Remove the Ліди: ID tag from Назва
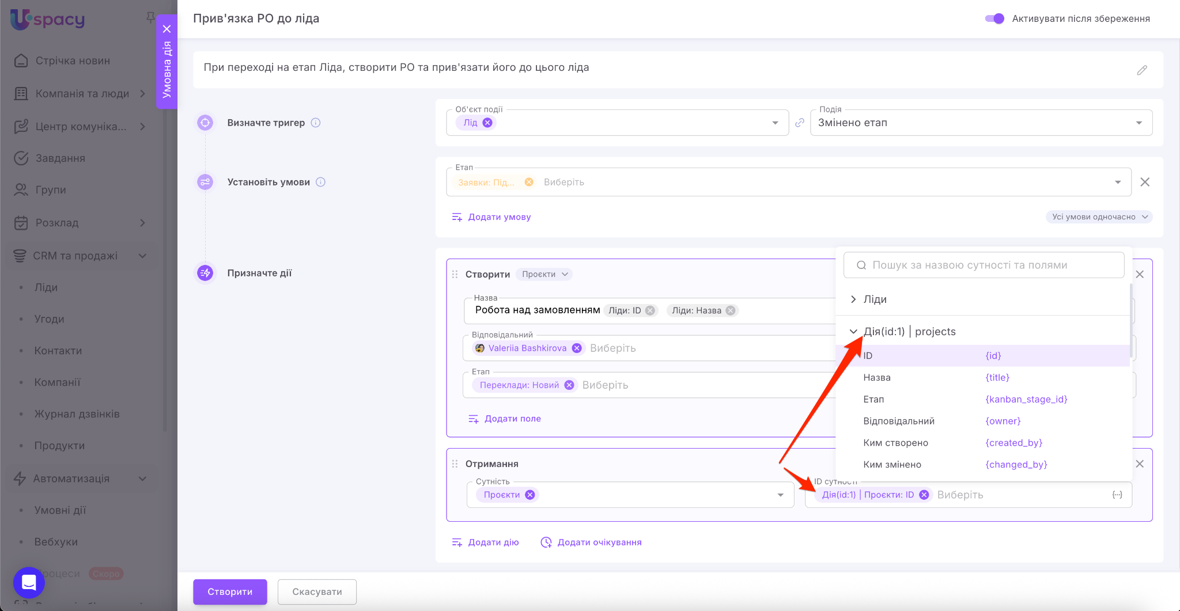The height and width of the screenshot is (611, 1180). pos(650,310)
